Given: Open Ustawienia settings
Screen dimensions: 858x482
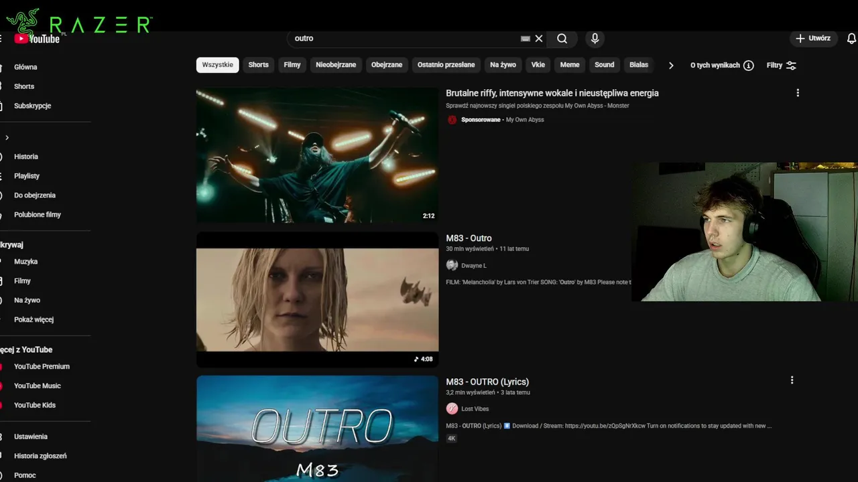Looking at the screenshot, I should (31, 436).
